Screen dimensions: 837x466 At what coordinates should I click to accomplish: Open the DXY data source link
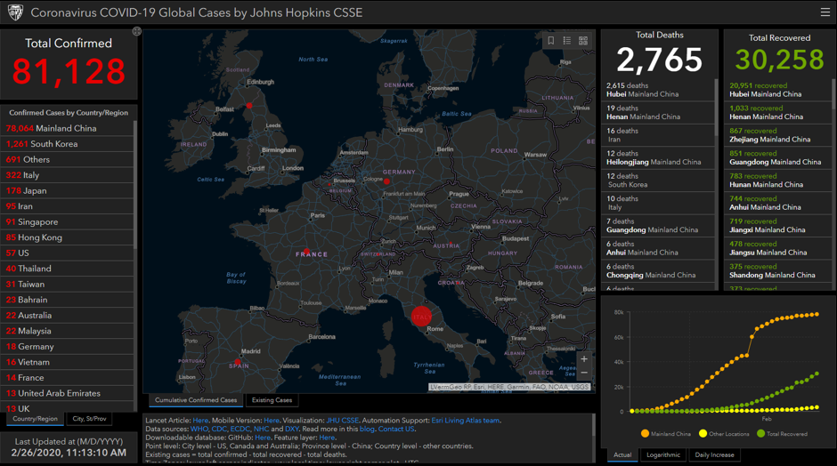pyautogui.click(x=292, y=429)
